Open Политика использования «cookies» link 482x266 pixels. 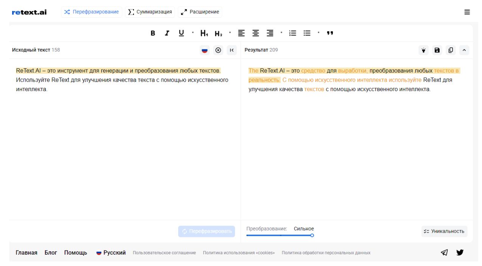point(239,253)
